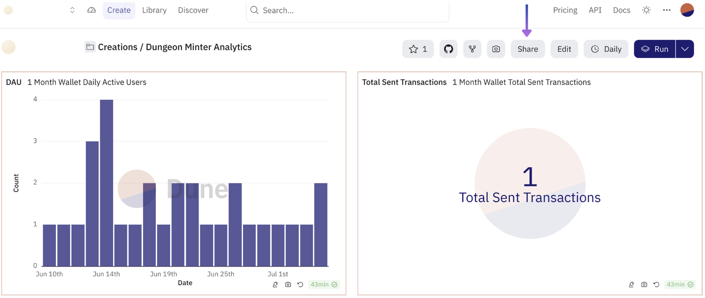Open the Pricing link

coord(565,10)
